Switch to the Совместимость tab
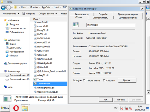150x112 pixels. tap(100, 18)
